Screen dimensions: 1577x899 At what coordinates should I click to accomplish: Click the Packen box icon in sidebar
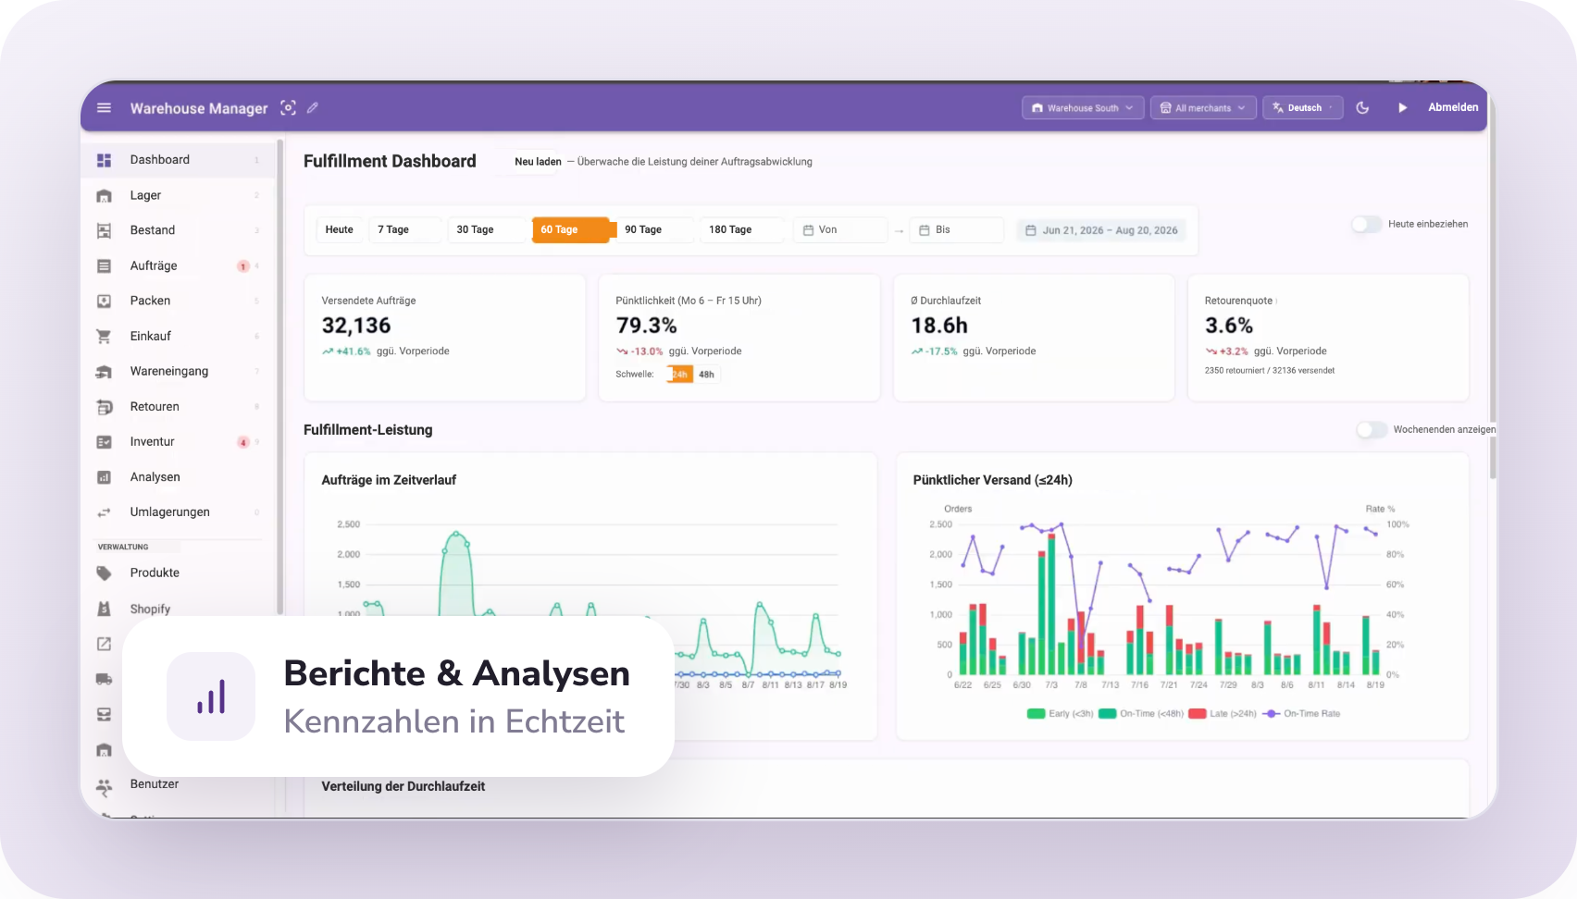[x=105, y=301]
